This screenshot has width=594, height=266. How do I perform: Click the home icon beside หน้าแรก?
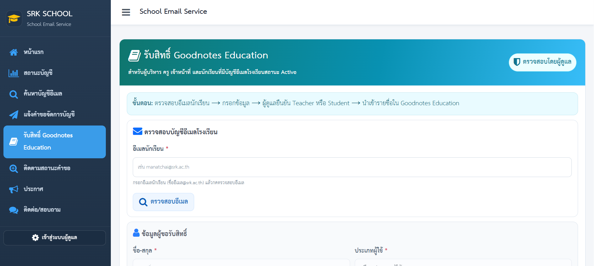[x=13, y=52]
